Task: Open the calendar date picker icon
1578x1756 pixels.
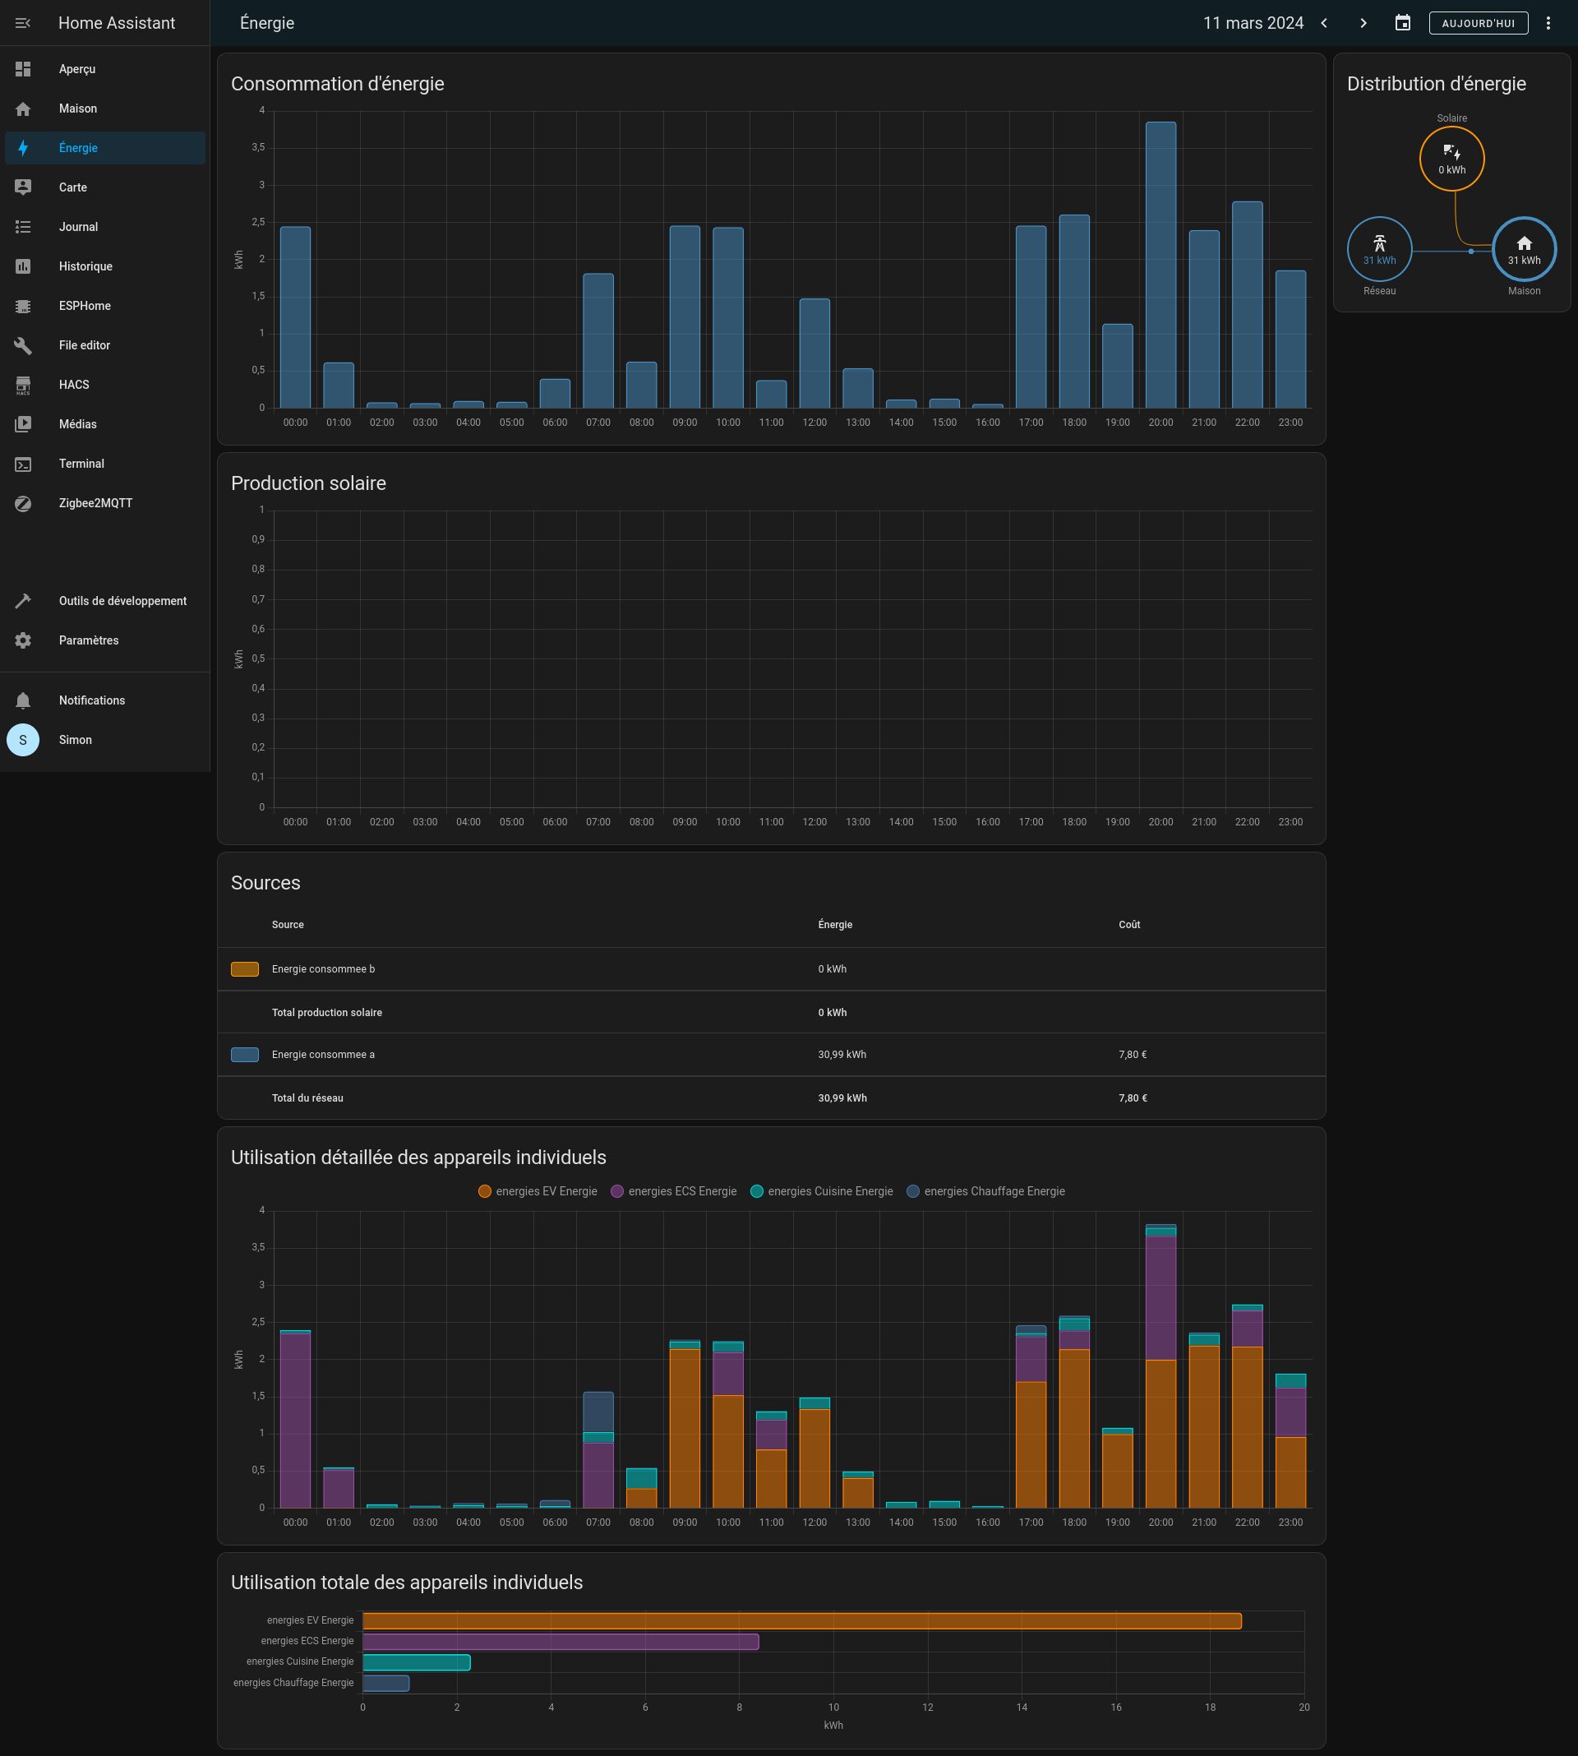Action: 1403,23
